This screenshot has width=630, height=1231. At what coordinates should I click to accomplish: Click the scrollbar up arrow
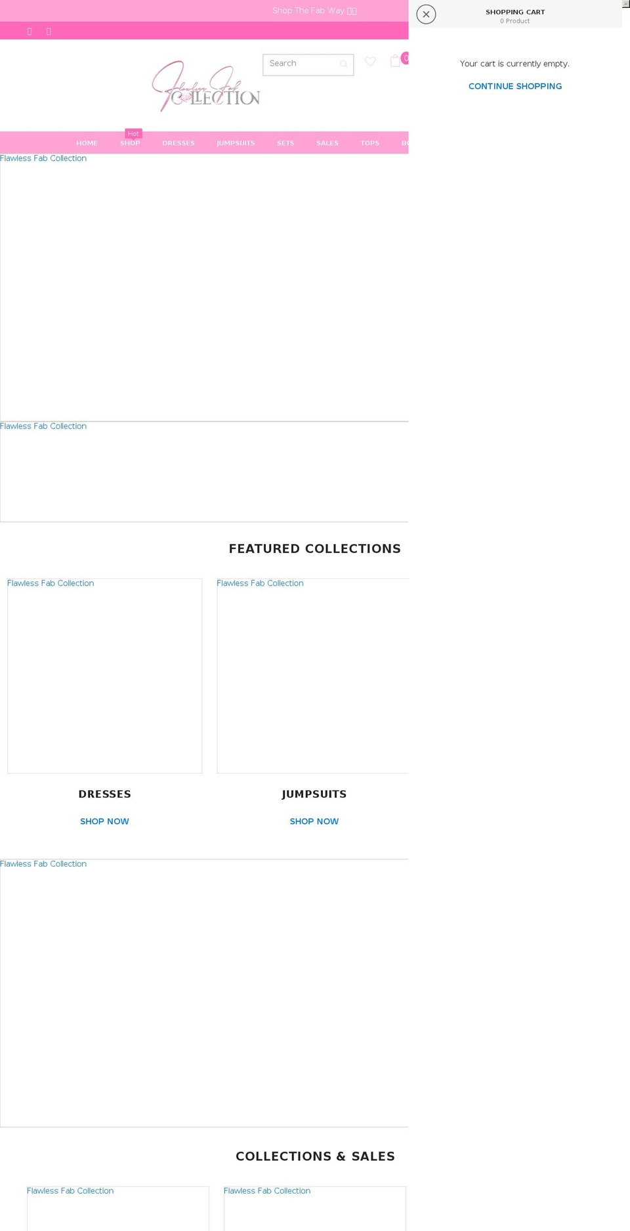click(626, 4)
